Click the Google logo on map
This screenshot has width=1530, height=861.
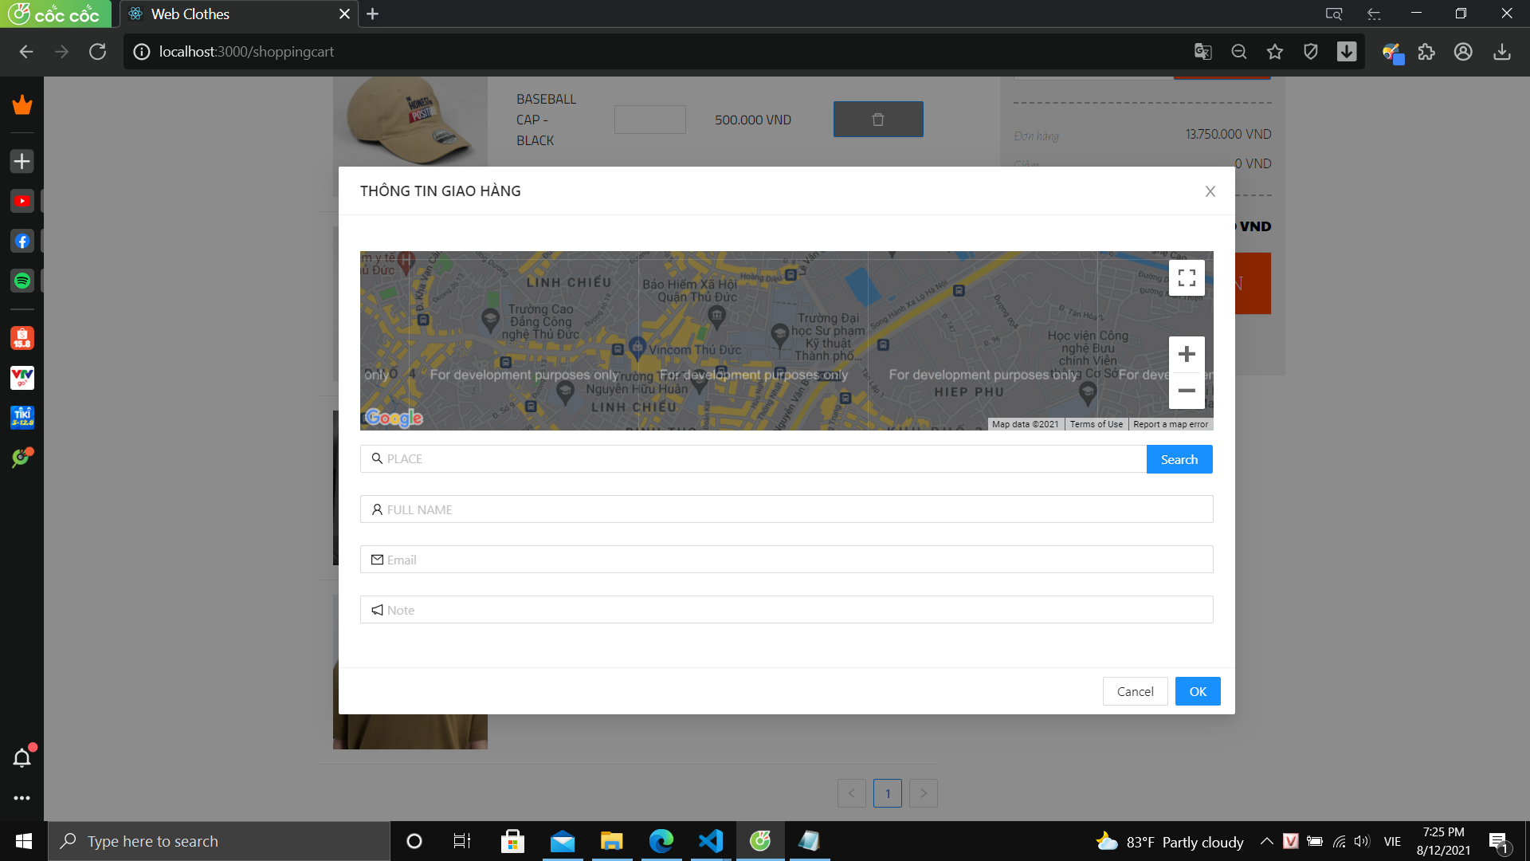tap(394, 417)
